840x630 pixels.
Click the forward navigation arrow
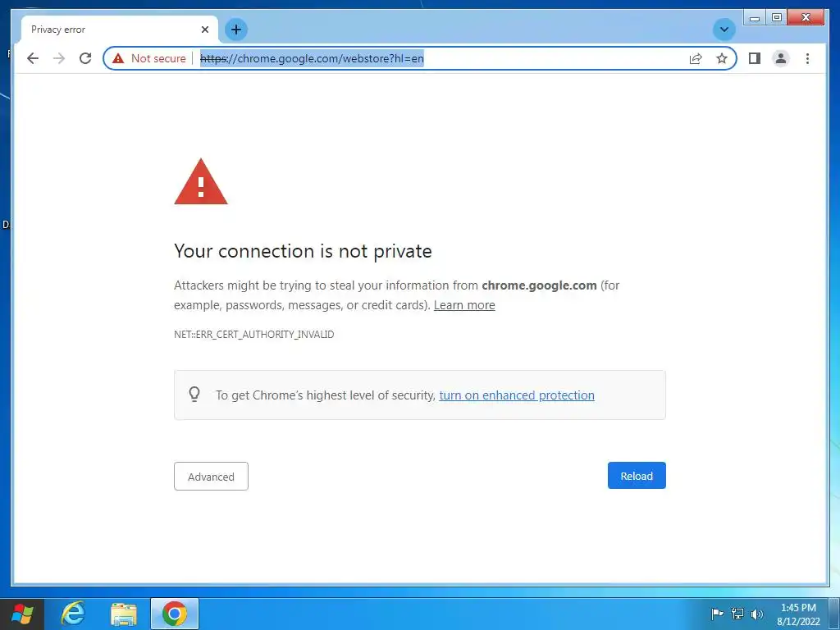59,58
